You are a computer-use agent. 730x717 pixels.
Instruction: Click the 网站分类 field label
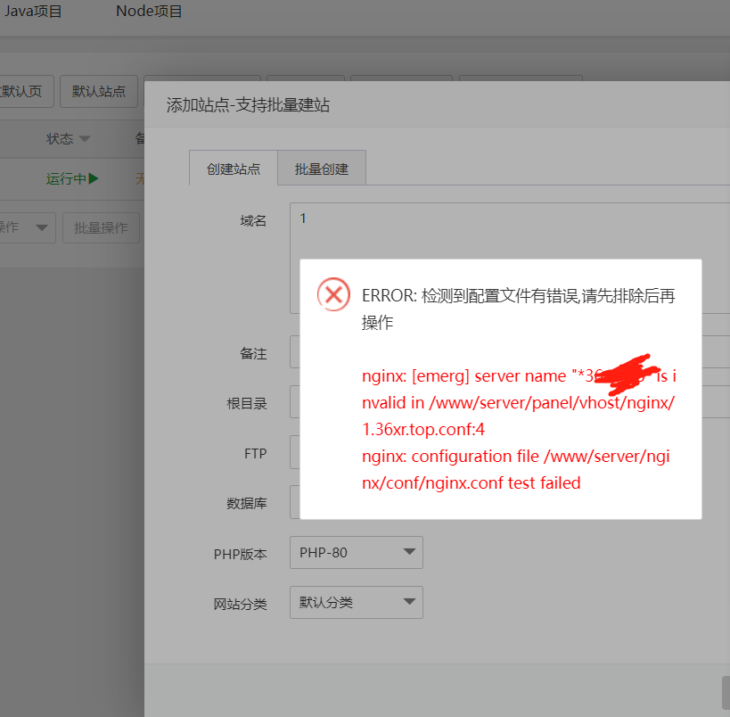pyautogui.click(x=241, y=604)
